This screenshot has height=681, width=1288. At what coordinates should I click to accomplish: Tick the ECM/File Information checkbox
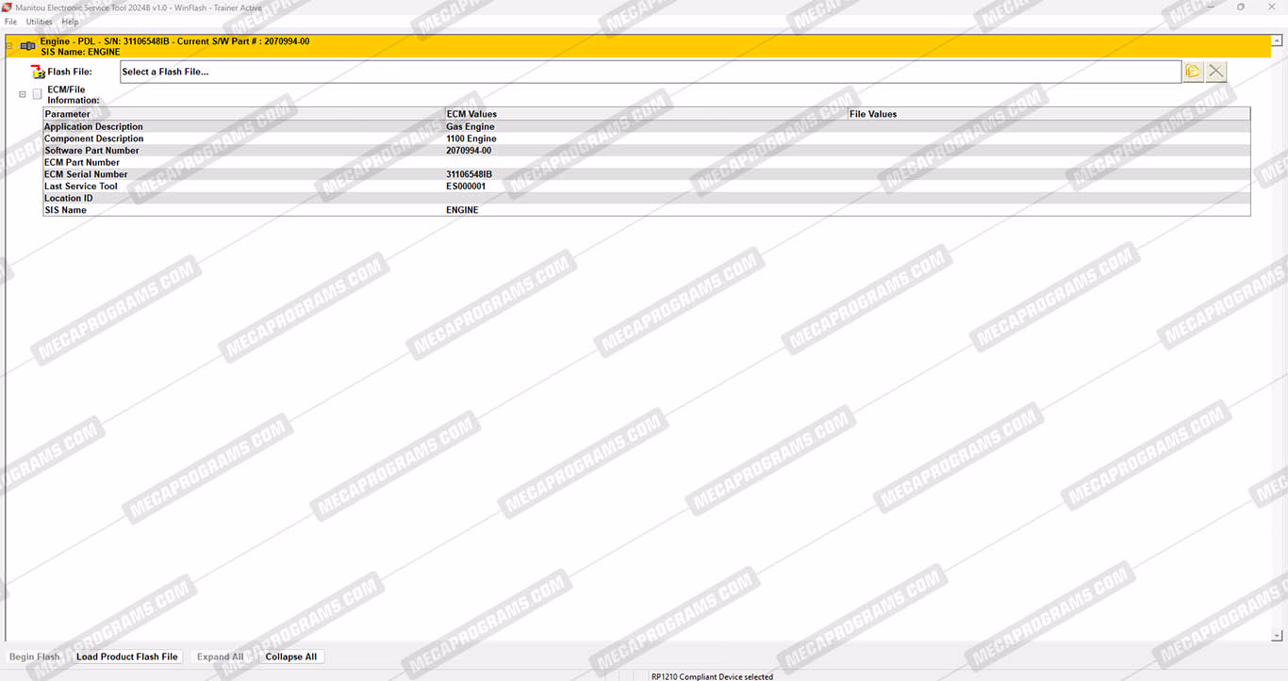[x=38, y=94]
